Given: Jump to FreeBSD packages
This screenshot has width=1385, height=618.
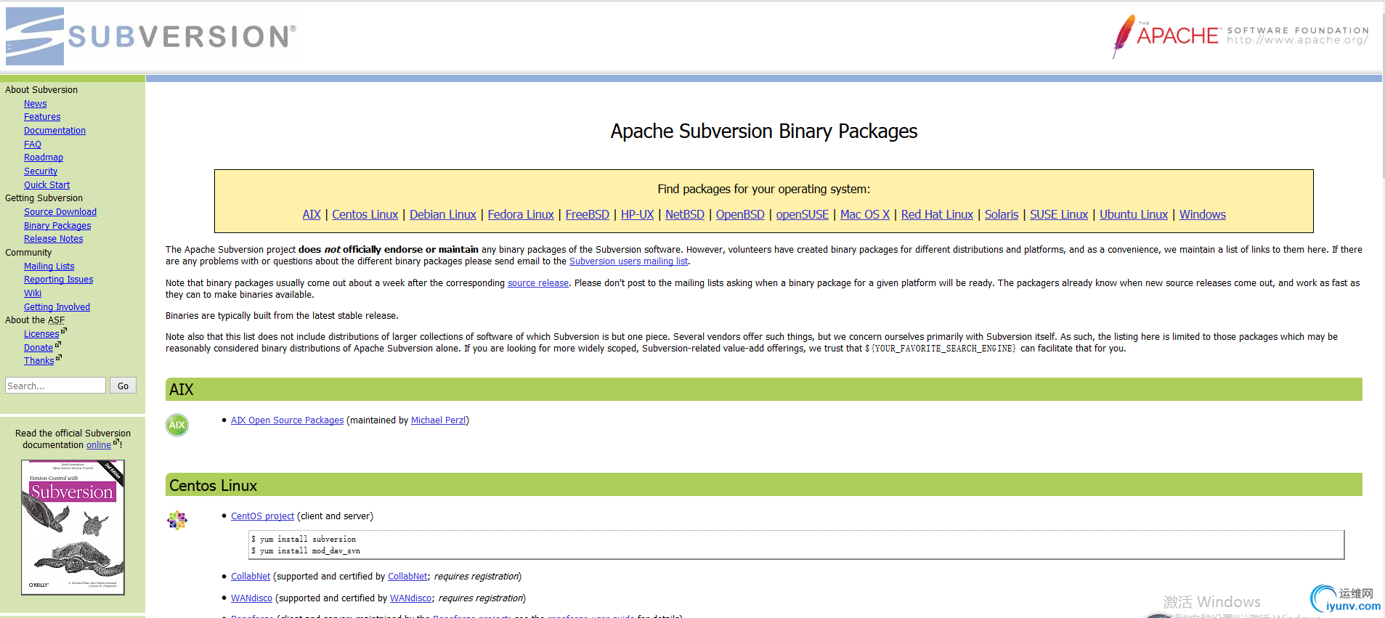Looking at the screenshot, I should [588, 215].
